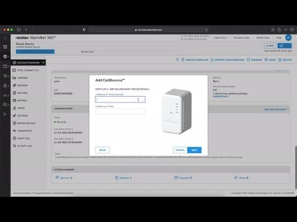297x222 pixels.
Task: Expand the accounts icon in left rail
Action: (6, 56)
